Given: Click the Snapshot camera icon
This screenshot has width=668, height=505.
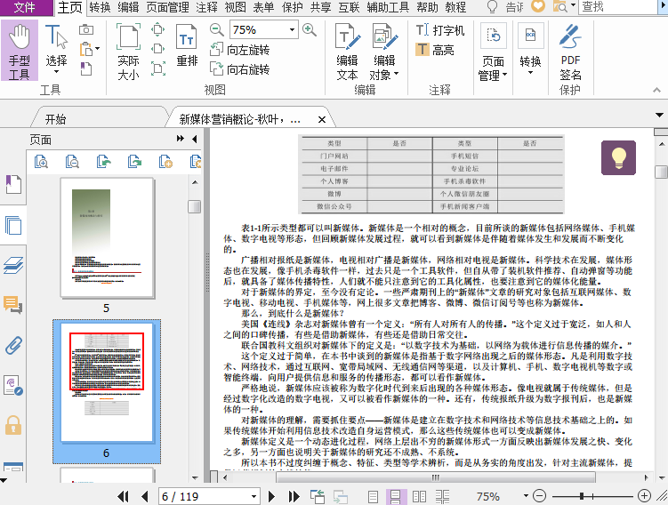Looking at the screenshot, I should [86, 29].
